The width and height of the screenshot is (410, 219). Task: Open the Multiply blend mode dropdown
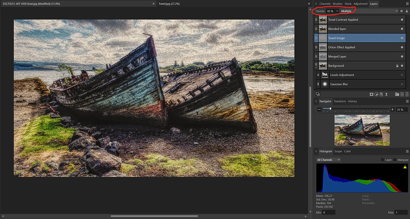click(x=369, y=11)
